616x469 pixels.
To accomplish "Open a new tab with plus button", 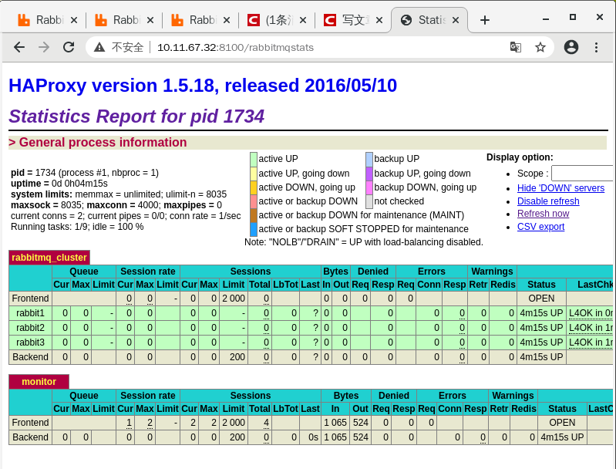I will click(485, 20).
